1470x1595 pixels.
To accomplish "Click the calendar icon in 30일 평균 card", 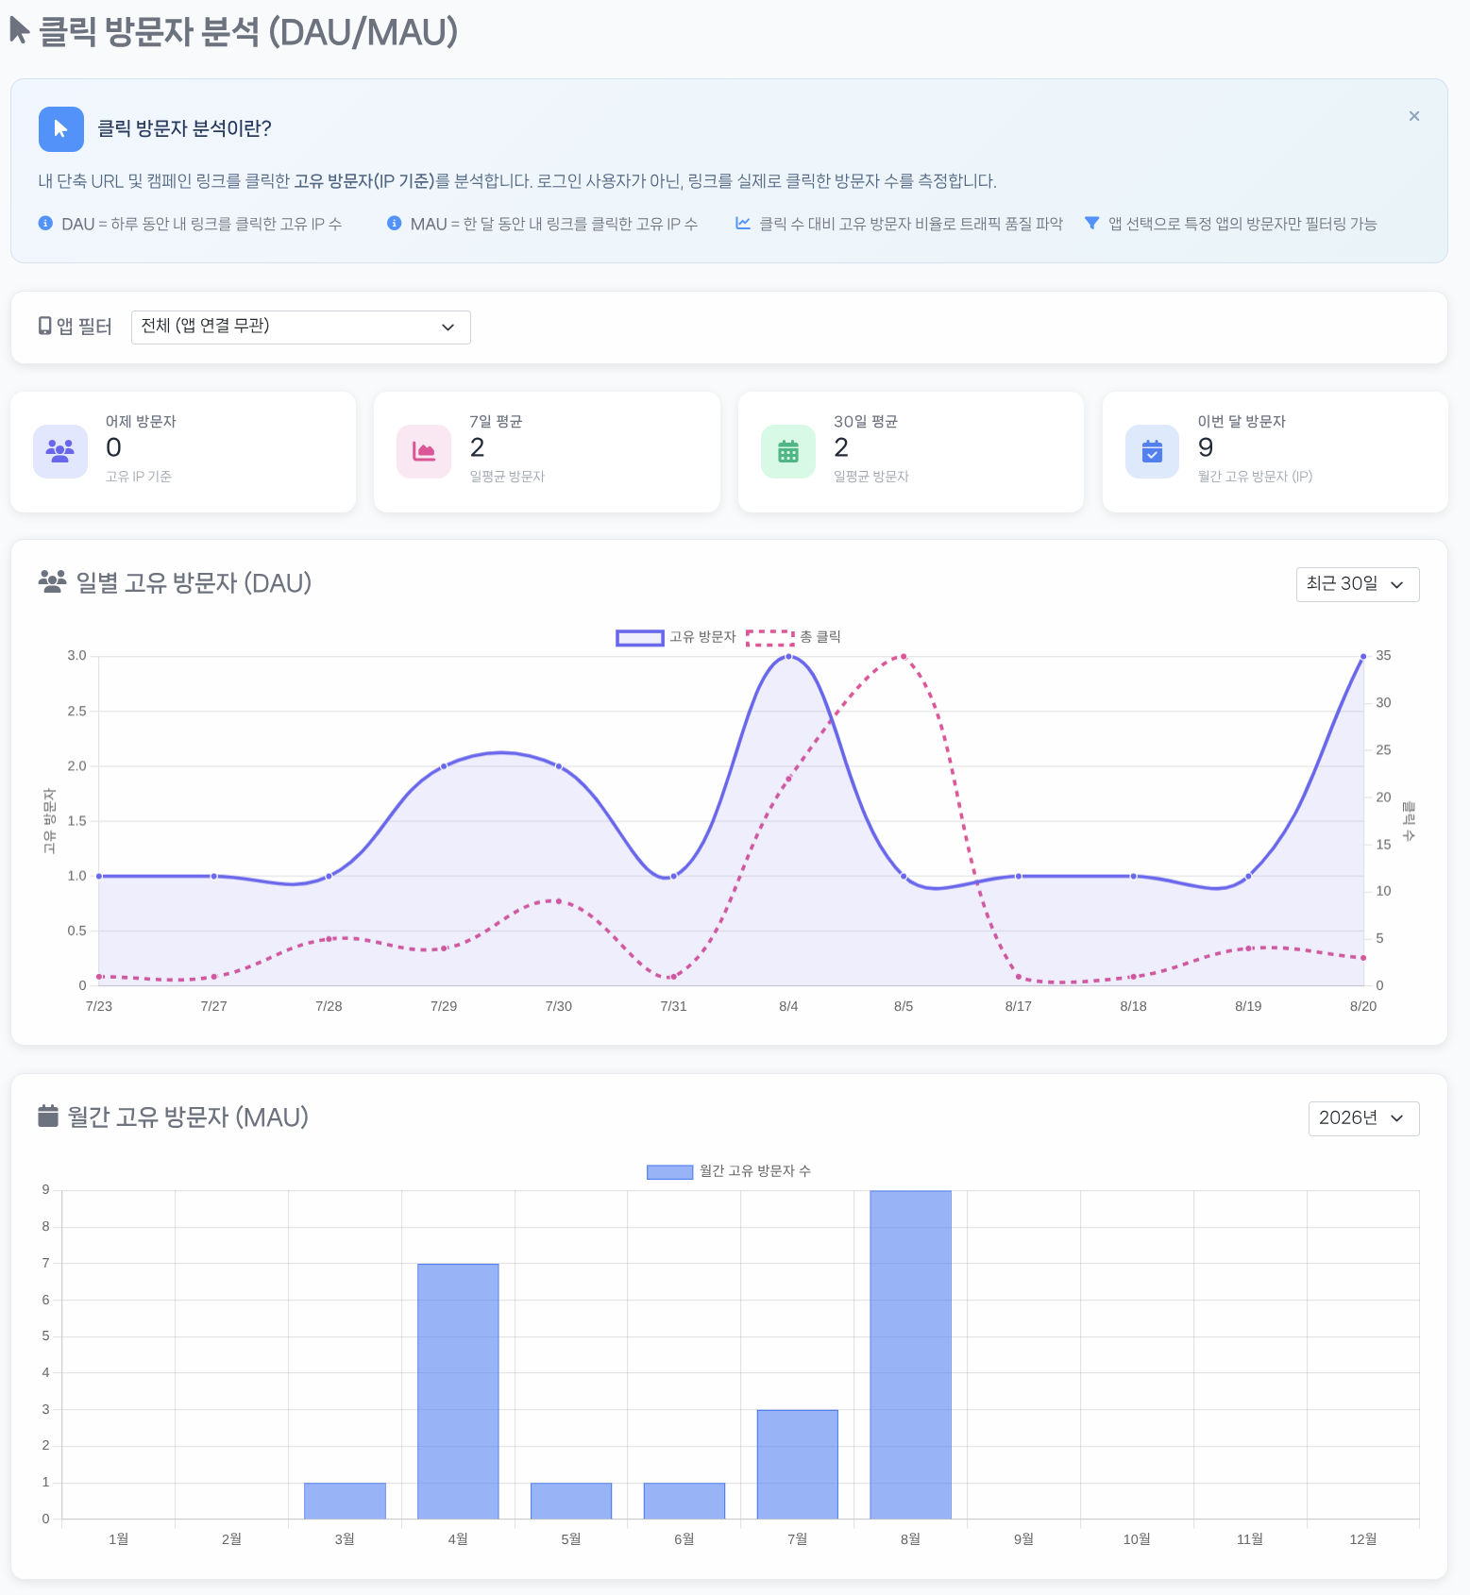I will tap(788, 451).
